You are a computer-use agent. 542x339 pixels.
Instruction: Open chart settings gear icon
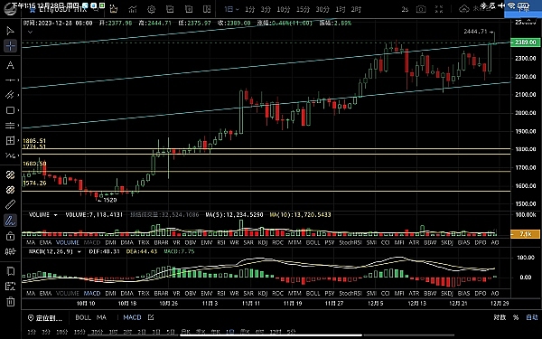pos(151,9)
